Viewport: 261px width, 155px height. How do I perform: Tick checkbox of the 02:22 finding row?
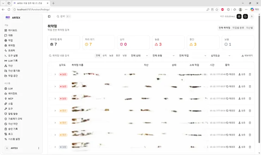pos(50,99)
